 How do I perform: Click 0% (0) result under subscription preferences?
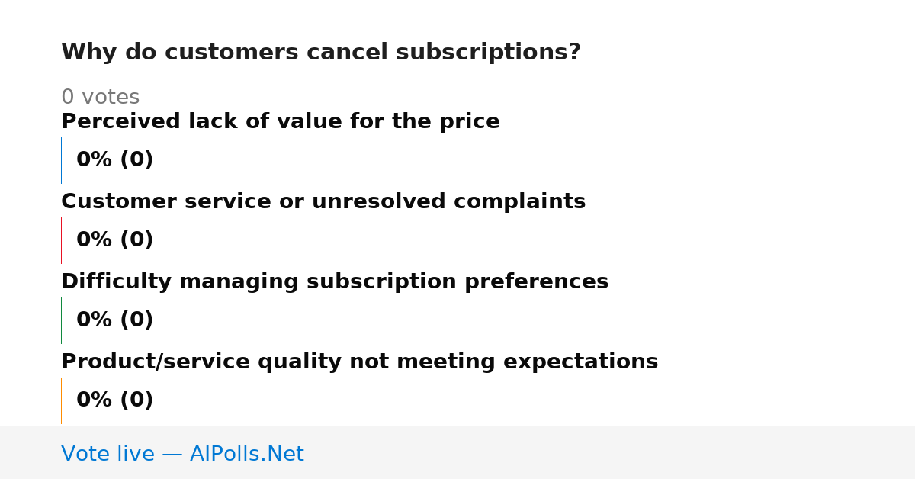click(x=114, y=320)
